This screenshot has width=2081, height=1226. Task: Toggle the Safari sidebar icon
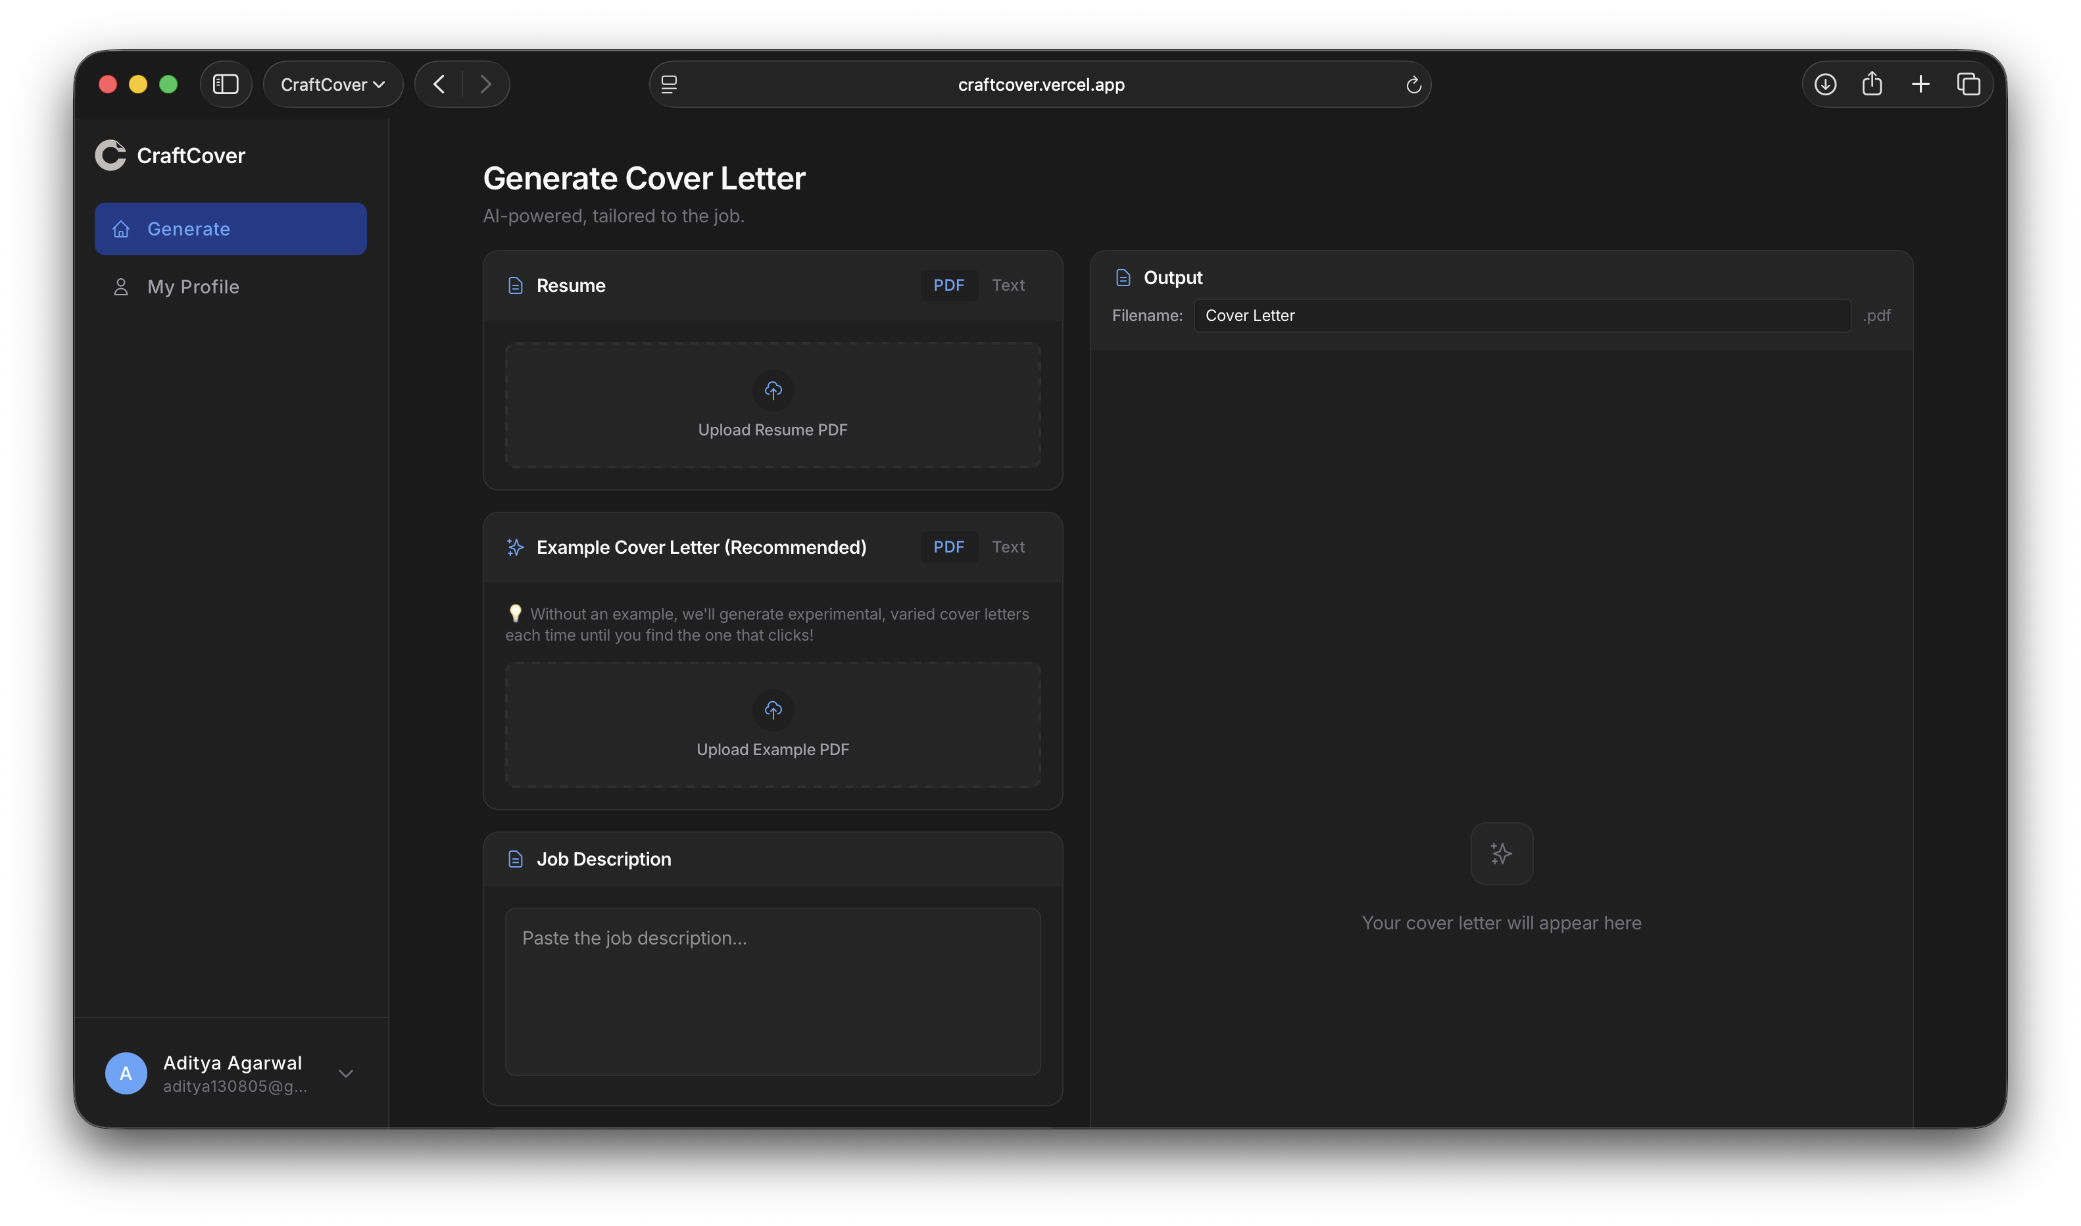pyautogui.click(x=226, y=84)
